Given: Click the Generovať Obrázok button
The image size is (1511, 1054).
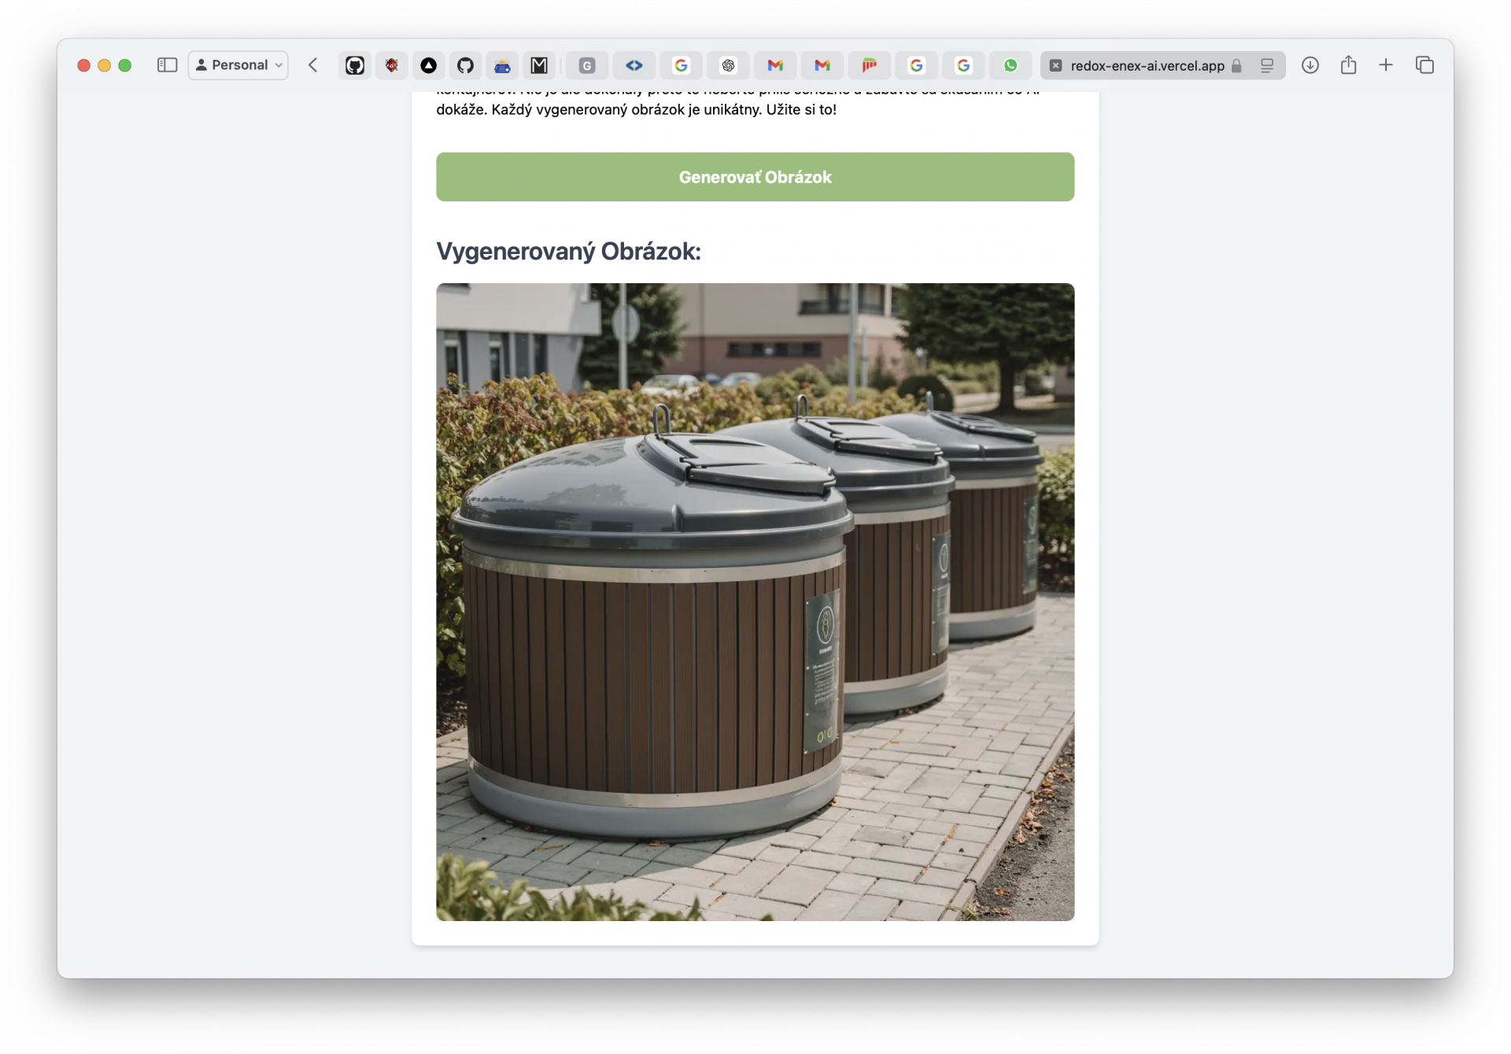Looking at the screenshot, I should [755, 177].
